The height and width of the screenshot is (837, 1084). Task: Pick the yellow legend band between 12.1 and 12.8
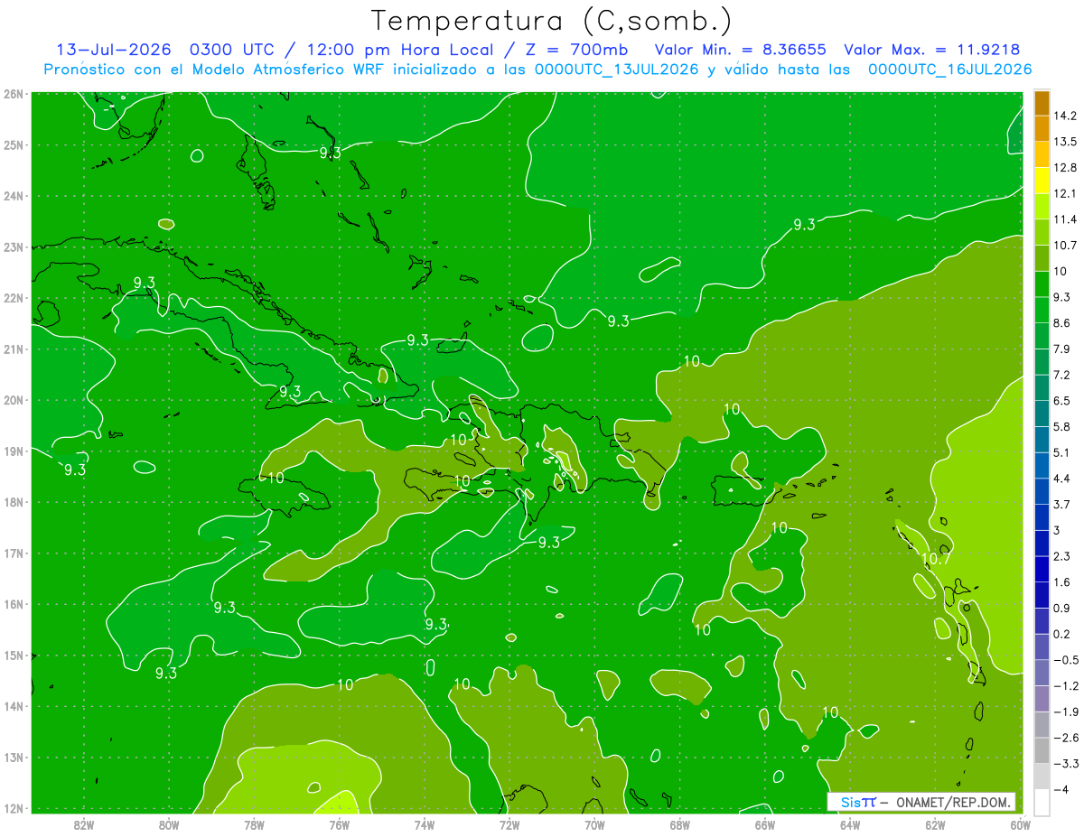[1042, 181]
